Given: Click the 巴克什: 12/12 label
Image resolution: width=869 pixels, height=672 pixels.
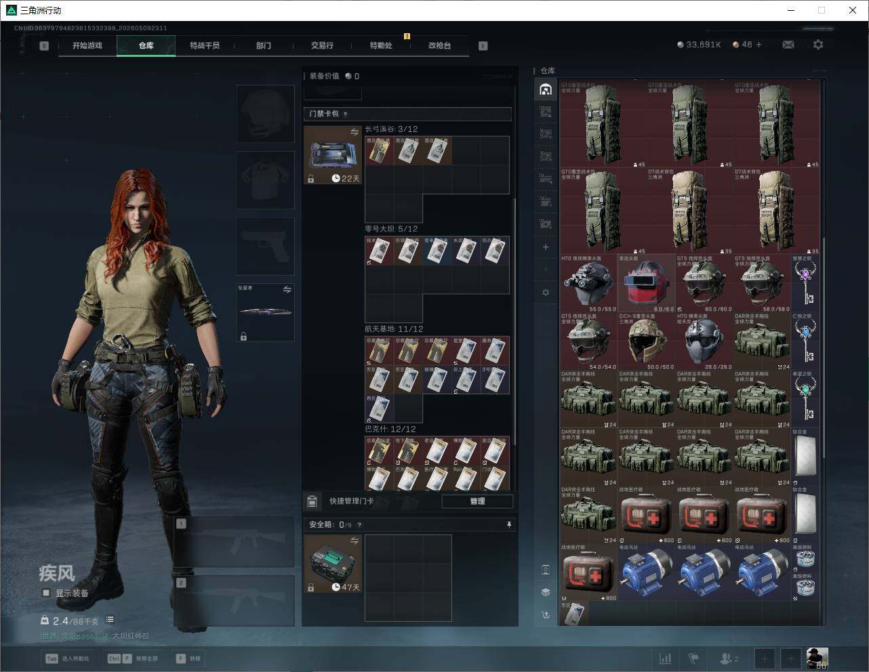Looking at the screenshot, I should 390,429.
